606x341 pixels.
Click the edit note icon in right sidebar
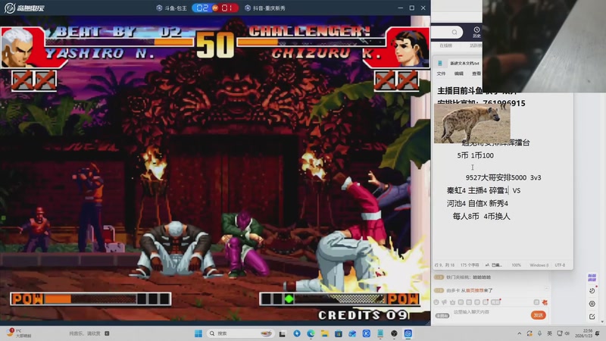tap(592, 316)
